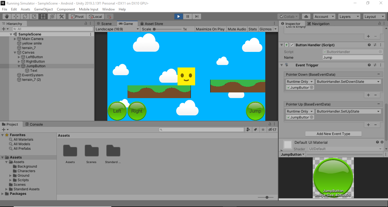The width and height of the screenshot is (388, 207).
Task: Toggle Gizmos in Game view
Action: pos(266,29)
